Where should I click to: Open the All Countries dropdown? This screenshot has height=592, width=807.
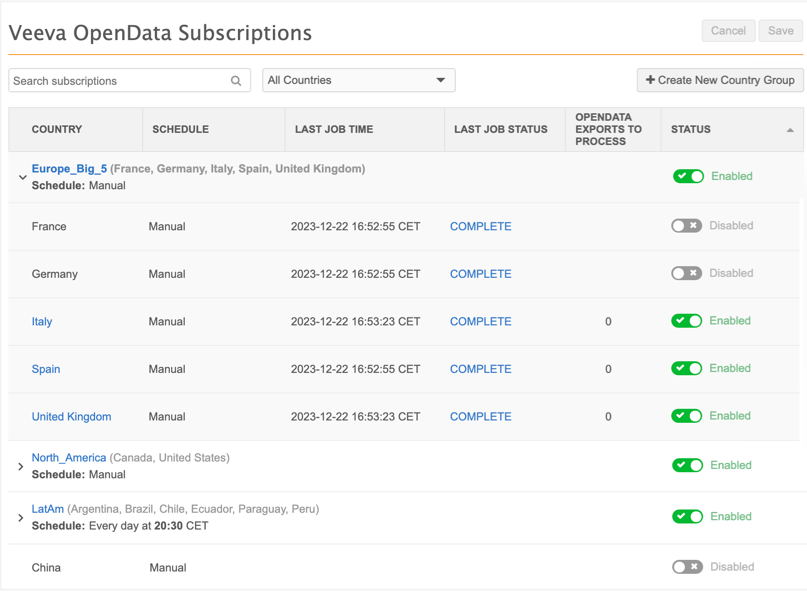point(358,81)
